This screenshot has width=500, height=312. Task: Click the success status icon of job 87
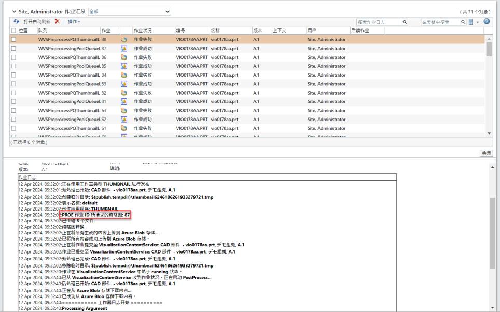point(124,48)
